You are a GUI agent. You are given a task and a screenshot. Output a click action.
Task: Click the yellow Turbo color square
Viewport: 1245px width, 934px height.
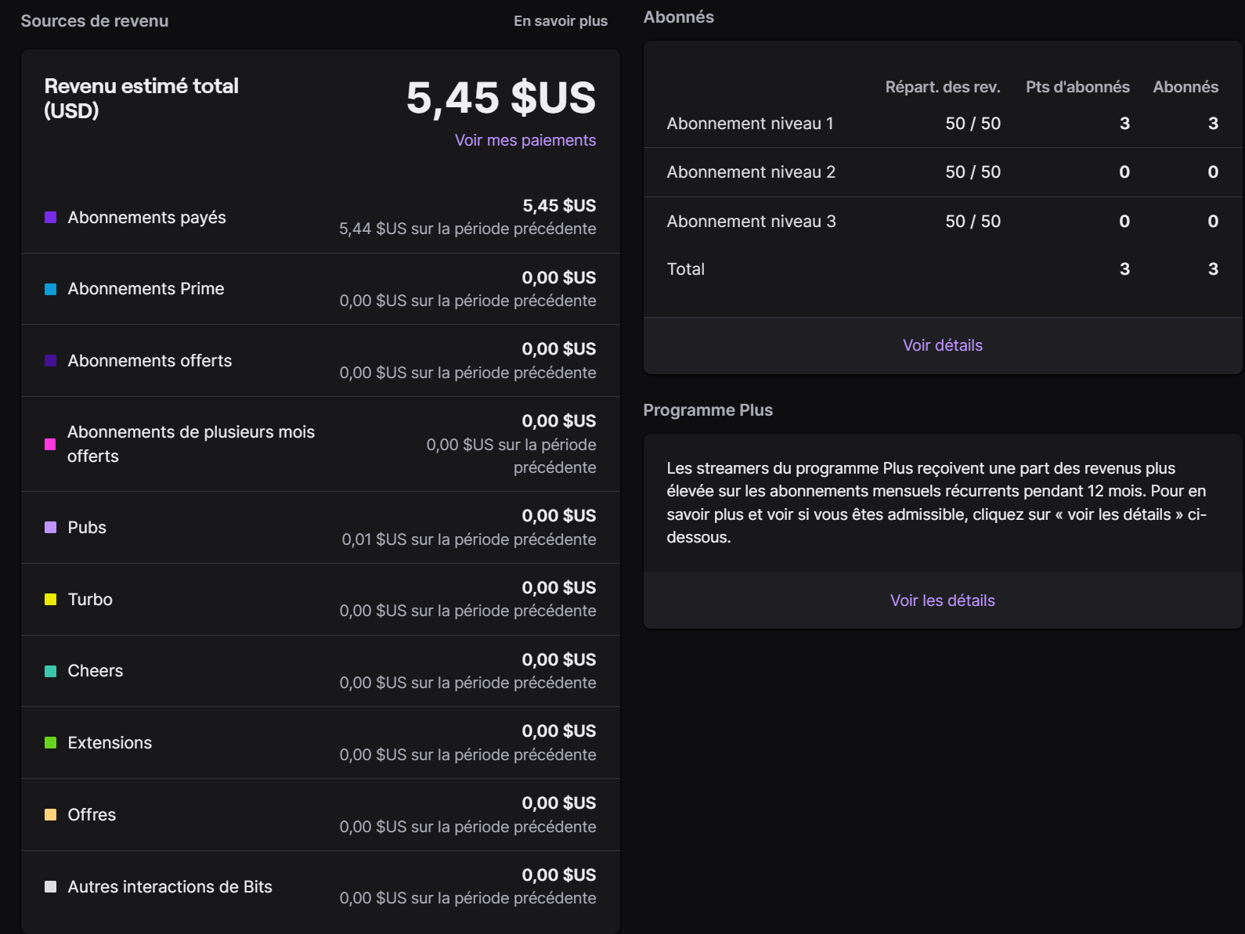pyautogui.click(x=50, y=600)
